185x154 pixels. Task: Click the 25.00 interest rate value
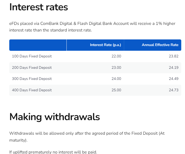(x=116, y=90)
